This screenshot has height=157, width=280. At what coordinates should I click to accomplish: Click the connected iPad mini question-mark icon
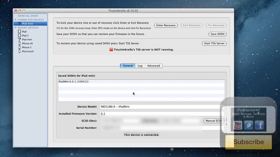click(19, 24)
